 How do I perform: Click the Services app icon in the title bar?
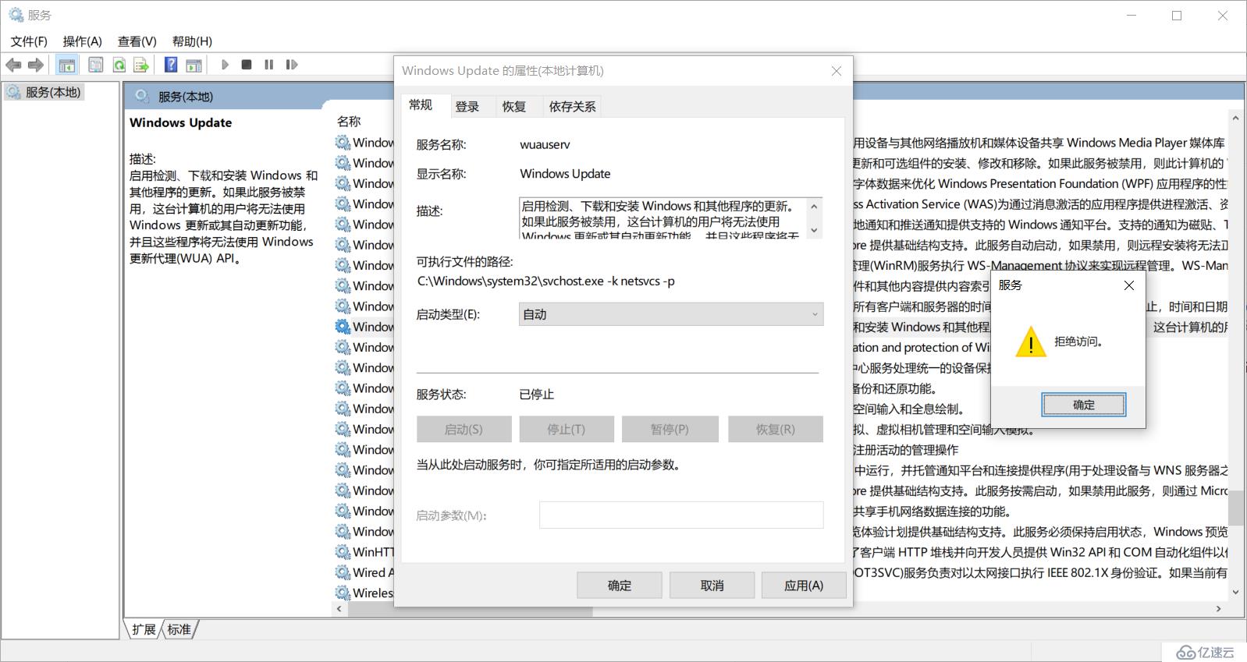click(x=15, y=15)
